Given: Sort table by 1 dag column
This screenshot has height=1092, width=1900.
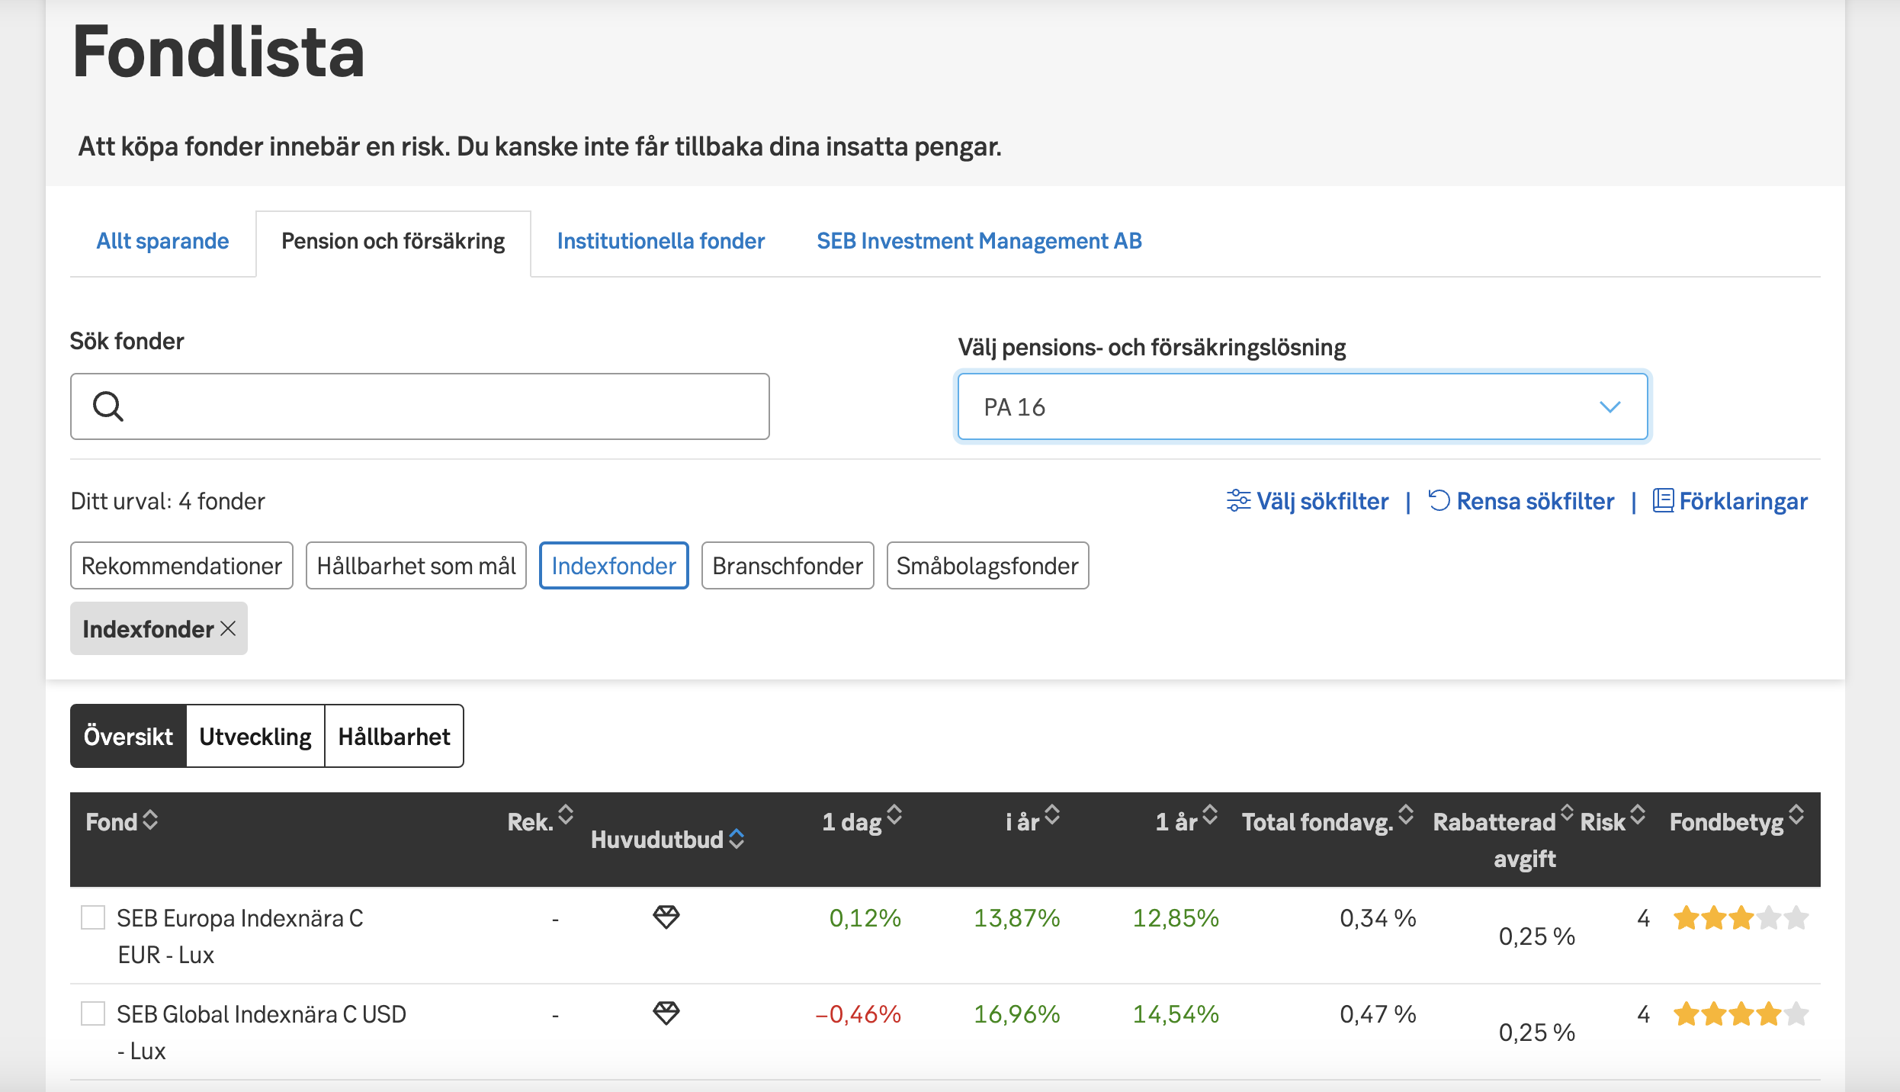Looking at the screenshot, I should coord(894,815).
